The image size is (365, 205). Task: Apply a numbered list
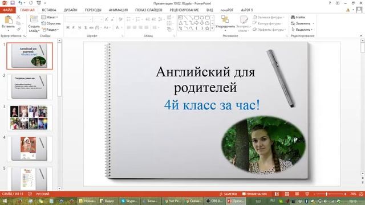tap(139, 19)
